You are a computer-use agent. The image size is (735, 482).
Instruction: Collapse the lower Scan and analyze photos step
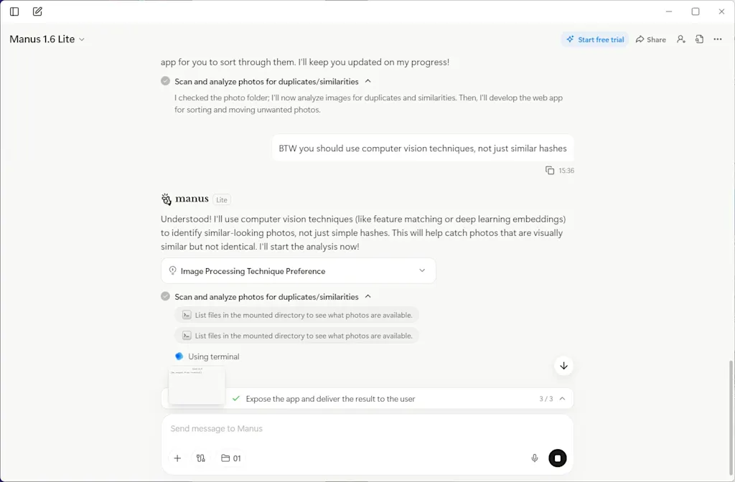[368, 297]
